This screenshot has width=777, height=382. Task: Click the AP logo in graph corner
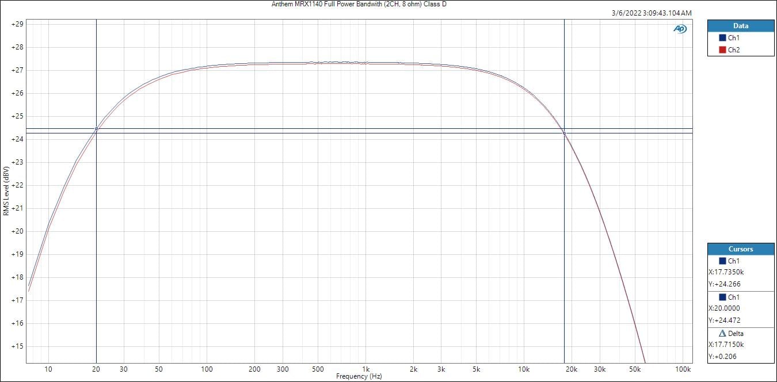(x=680, y=29)
